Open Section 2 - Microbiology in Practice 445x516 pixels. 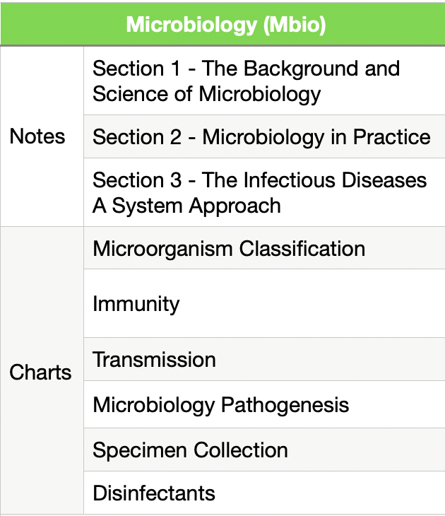coord(261,136)
